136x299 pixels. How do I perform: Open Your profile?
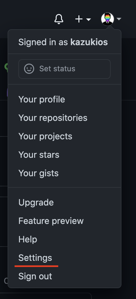coord(65,100)
